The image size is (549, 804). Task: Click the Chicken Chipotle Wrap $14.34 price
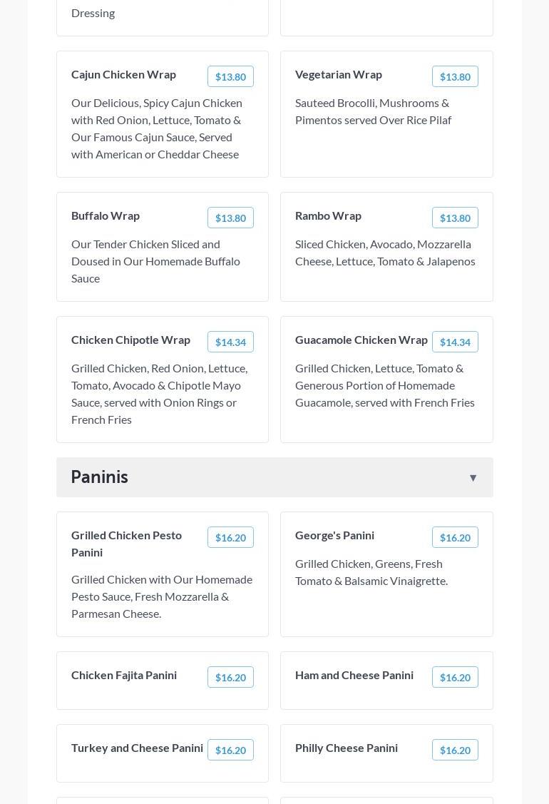click(x=230, y=342)
